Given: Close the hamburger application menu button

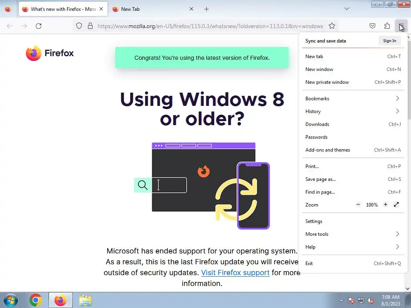Looking at the screenshot, I should (401, 26).
